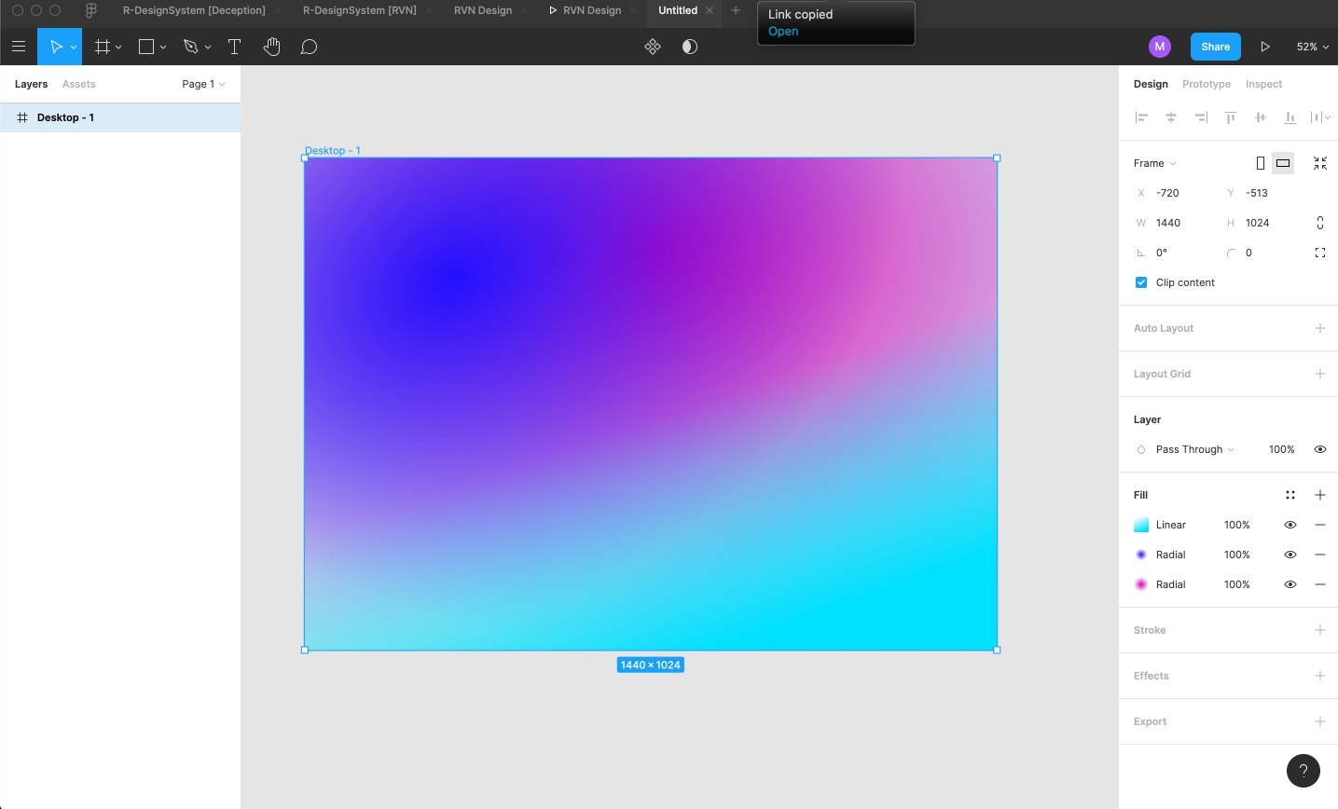Open the Frame type dropdown
The image size is (1338, 809).
tap(1155, 163)
